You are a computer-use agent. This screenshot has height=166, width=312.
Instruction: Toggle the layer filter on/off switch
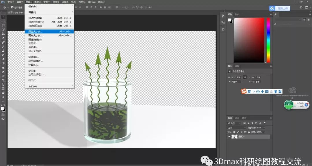pyautogui.click(x=265, y=123)
